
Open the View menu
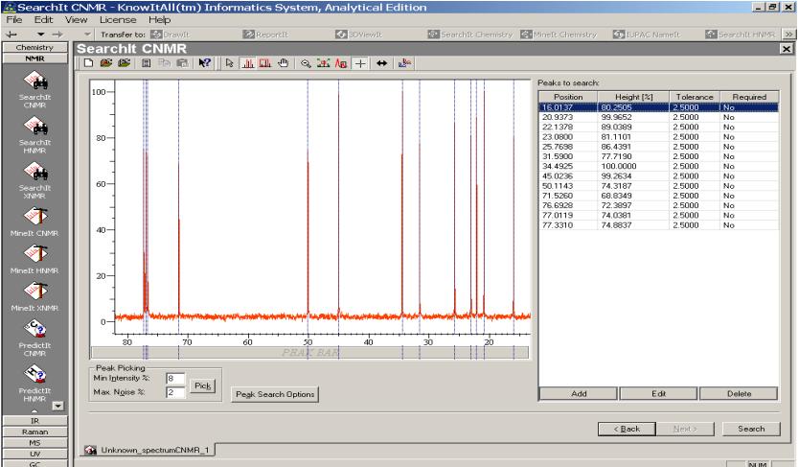(76, 19)
